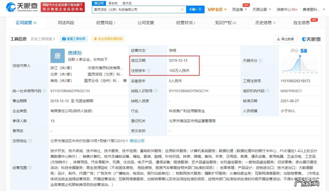Click the help icon next to 组织机构代码

[268, 91]
